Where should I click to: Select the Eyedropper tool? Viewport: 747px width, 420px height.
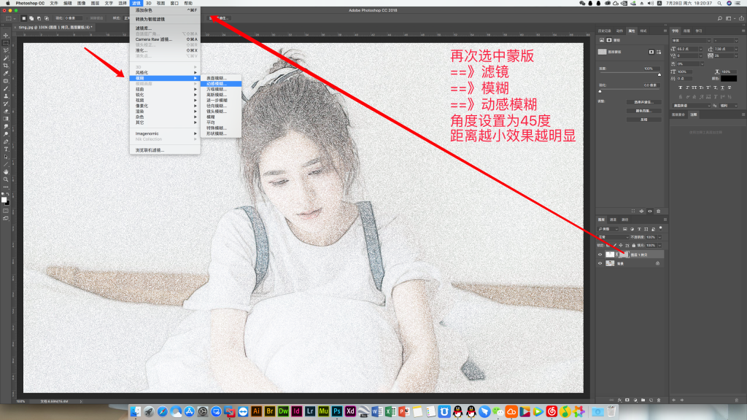(6, 74)
